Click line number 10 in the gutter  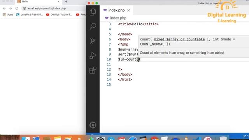click(109, 59)
